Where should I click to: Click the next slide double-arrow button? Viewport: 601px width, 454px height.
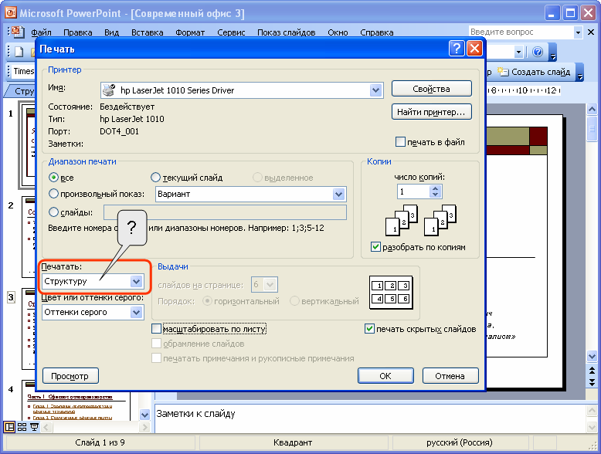click(x=593, y=382)
